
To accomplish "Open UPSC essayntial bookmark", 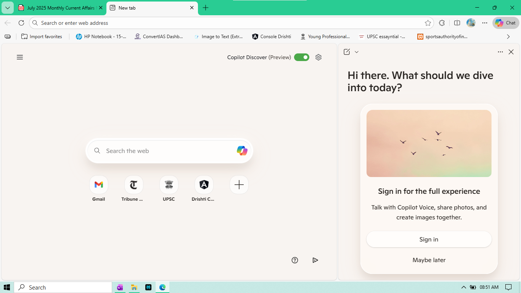I will click(x=382, y=37).
